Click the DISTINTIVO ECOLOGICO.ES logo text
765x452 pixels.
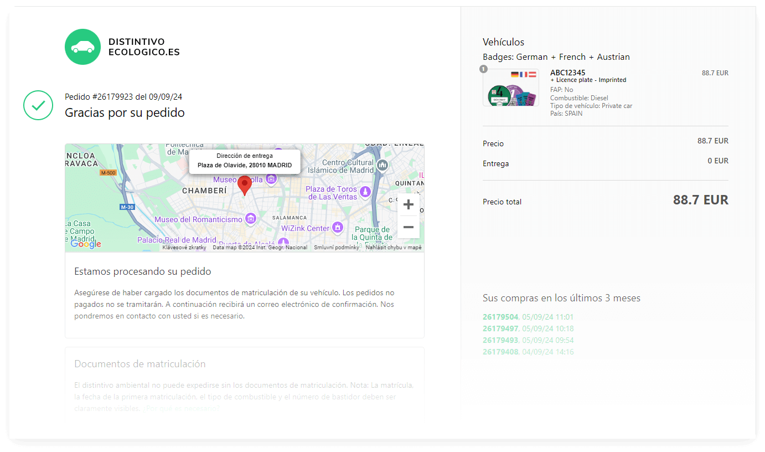(x=144, y=47)
